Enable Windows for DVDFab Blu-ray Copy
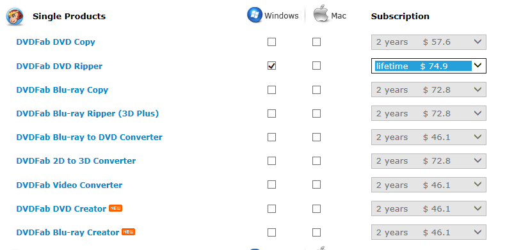The width and height of the screenshot is (514, 250). pyautogui.click(x=271, y=90)
